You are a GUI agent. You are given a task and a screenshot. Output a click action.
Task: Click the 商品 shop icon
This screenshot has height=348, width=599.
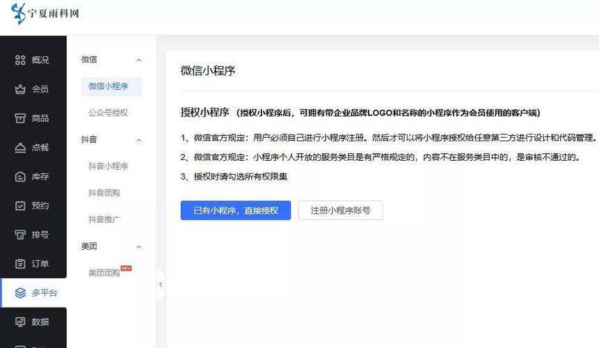click(20, 118)
